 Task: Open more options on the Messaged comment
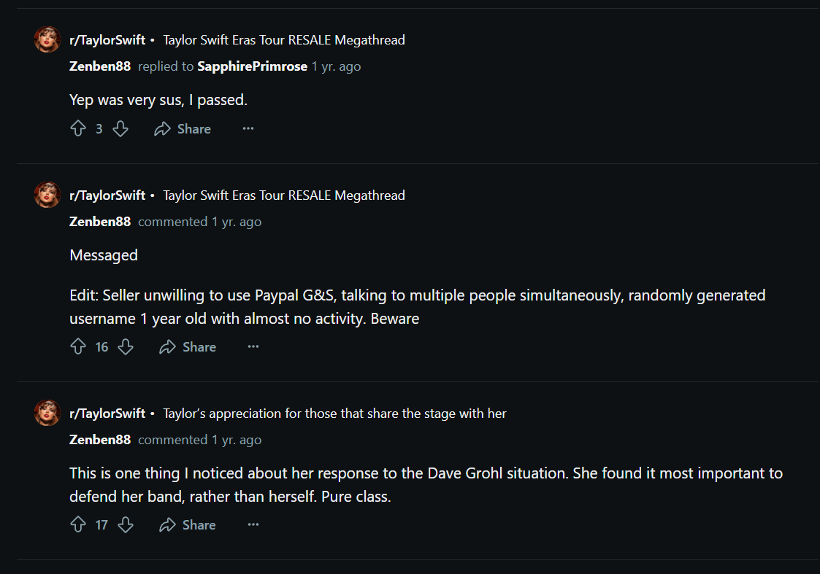(253, 347)
